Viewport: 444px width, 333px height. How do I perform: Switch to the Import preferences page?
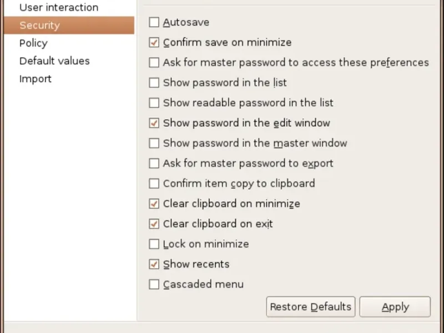[x=36, y=79]
